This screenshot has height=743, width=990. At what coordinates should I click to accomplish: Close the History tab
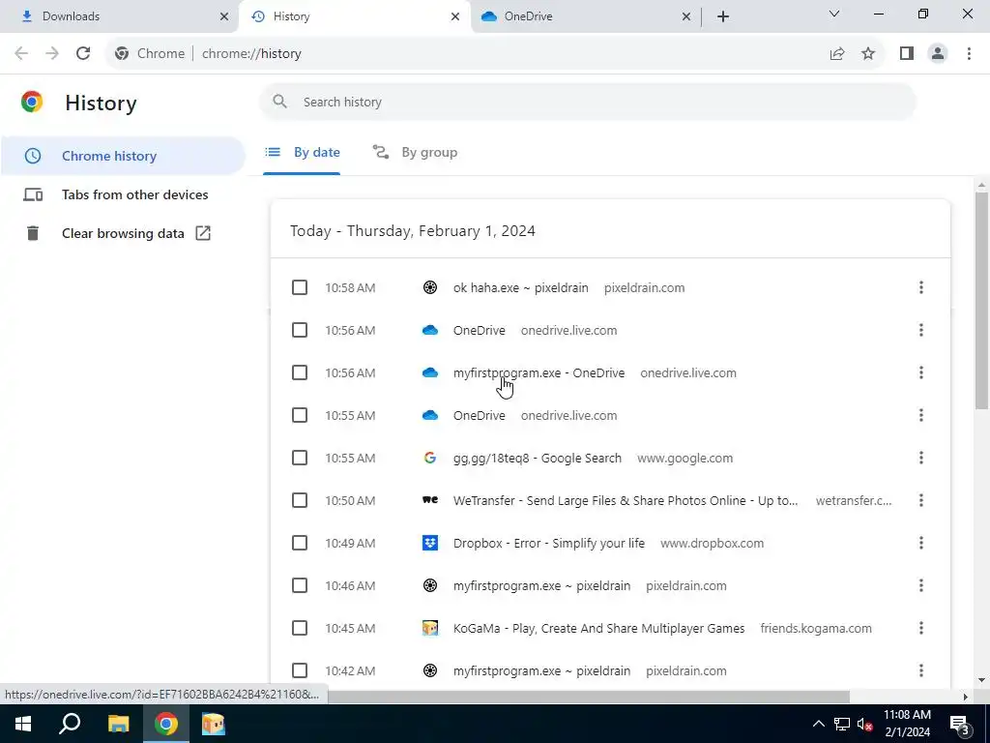tap(455, 16)
